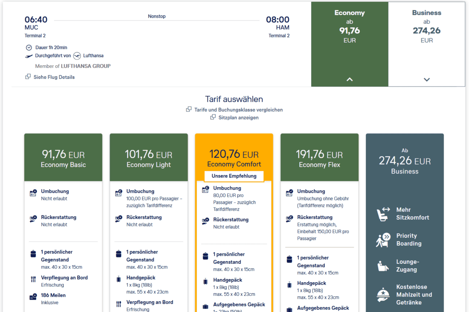469x312 pixels.
Task: Click 186 Meilen Inklusive text
Action: (53, 299)
